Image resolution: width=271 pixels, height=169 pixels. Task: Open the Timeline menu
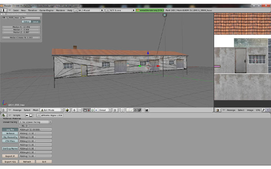[x=33, y=10]
